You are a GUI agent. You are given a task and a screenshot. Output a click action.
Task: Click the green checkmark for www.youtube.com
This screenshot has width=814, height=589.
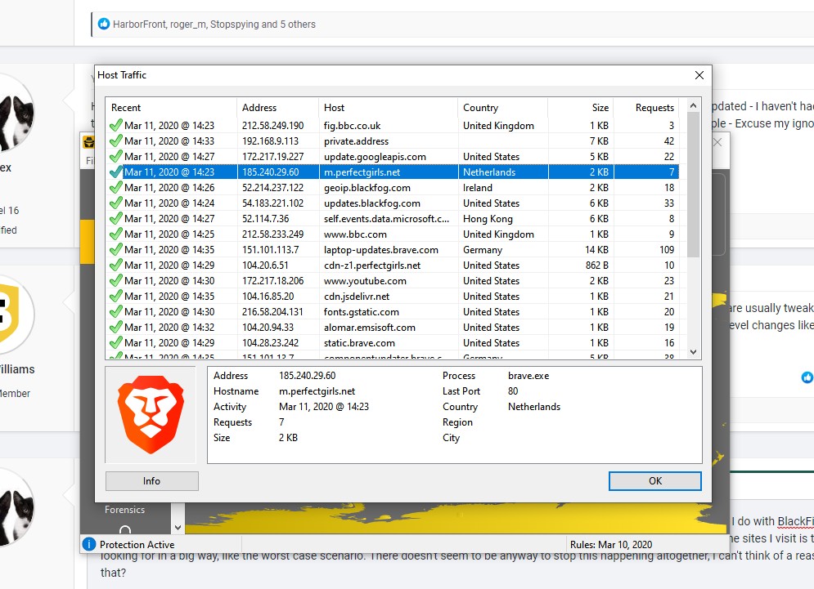click(x=116, y=281)
